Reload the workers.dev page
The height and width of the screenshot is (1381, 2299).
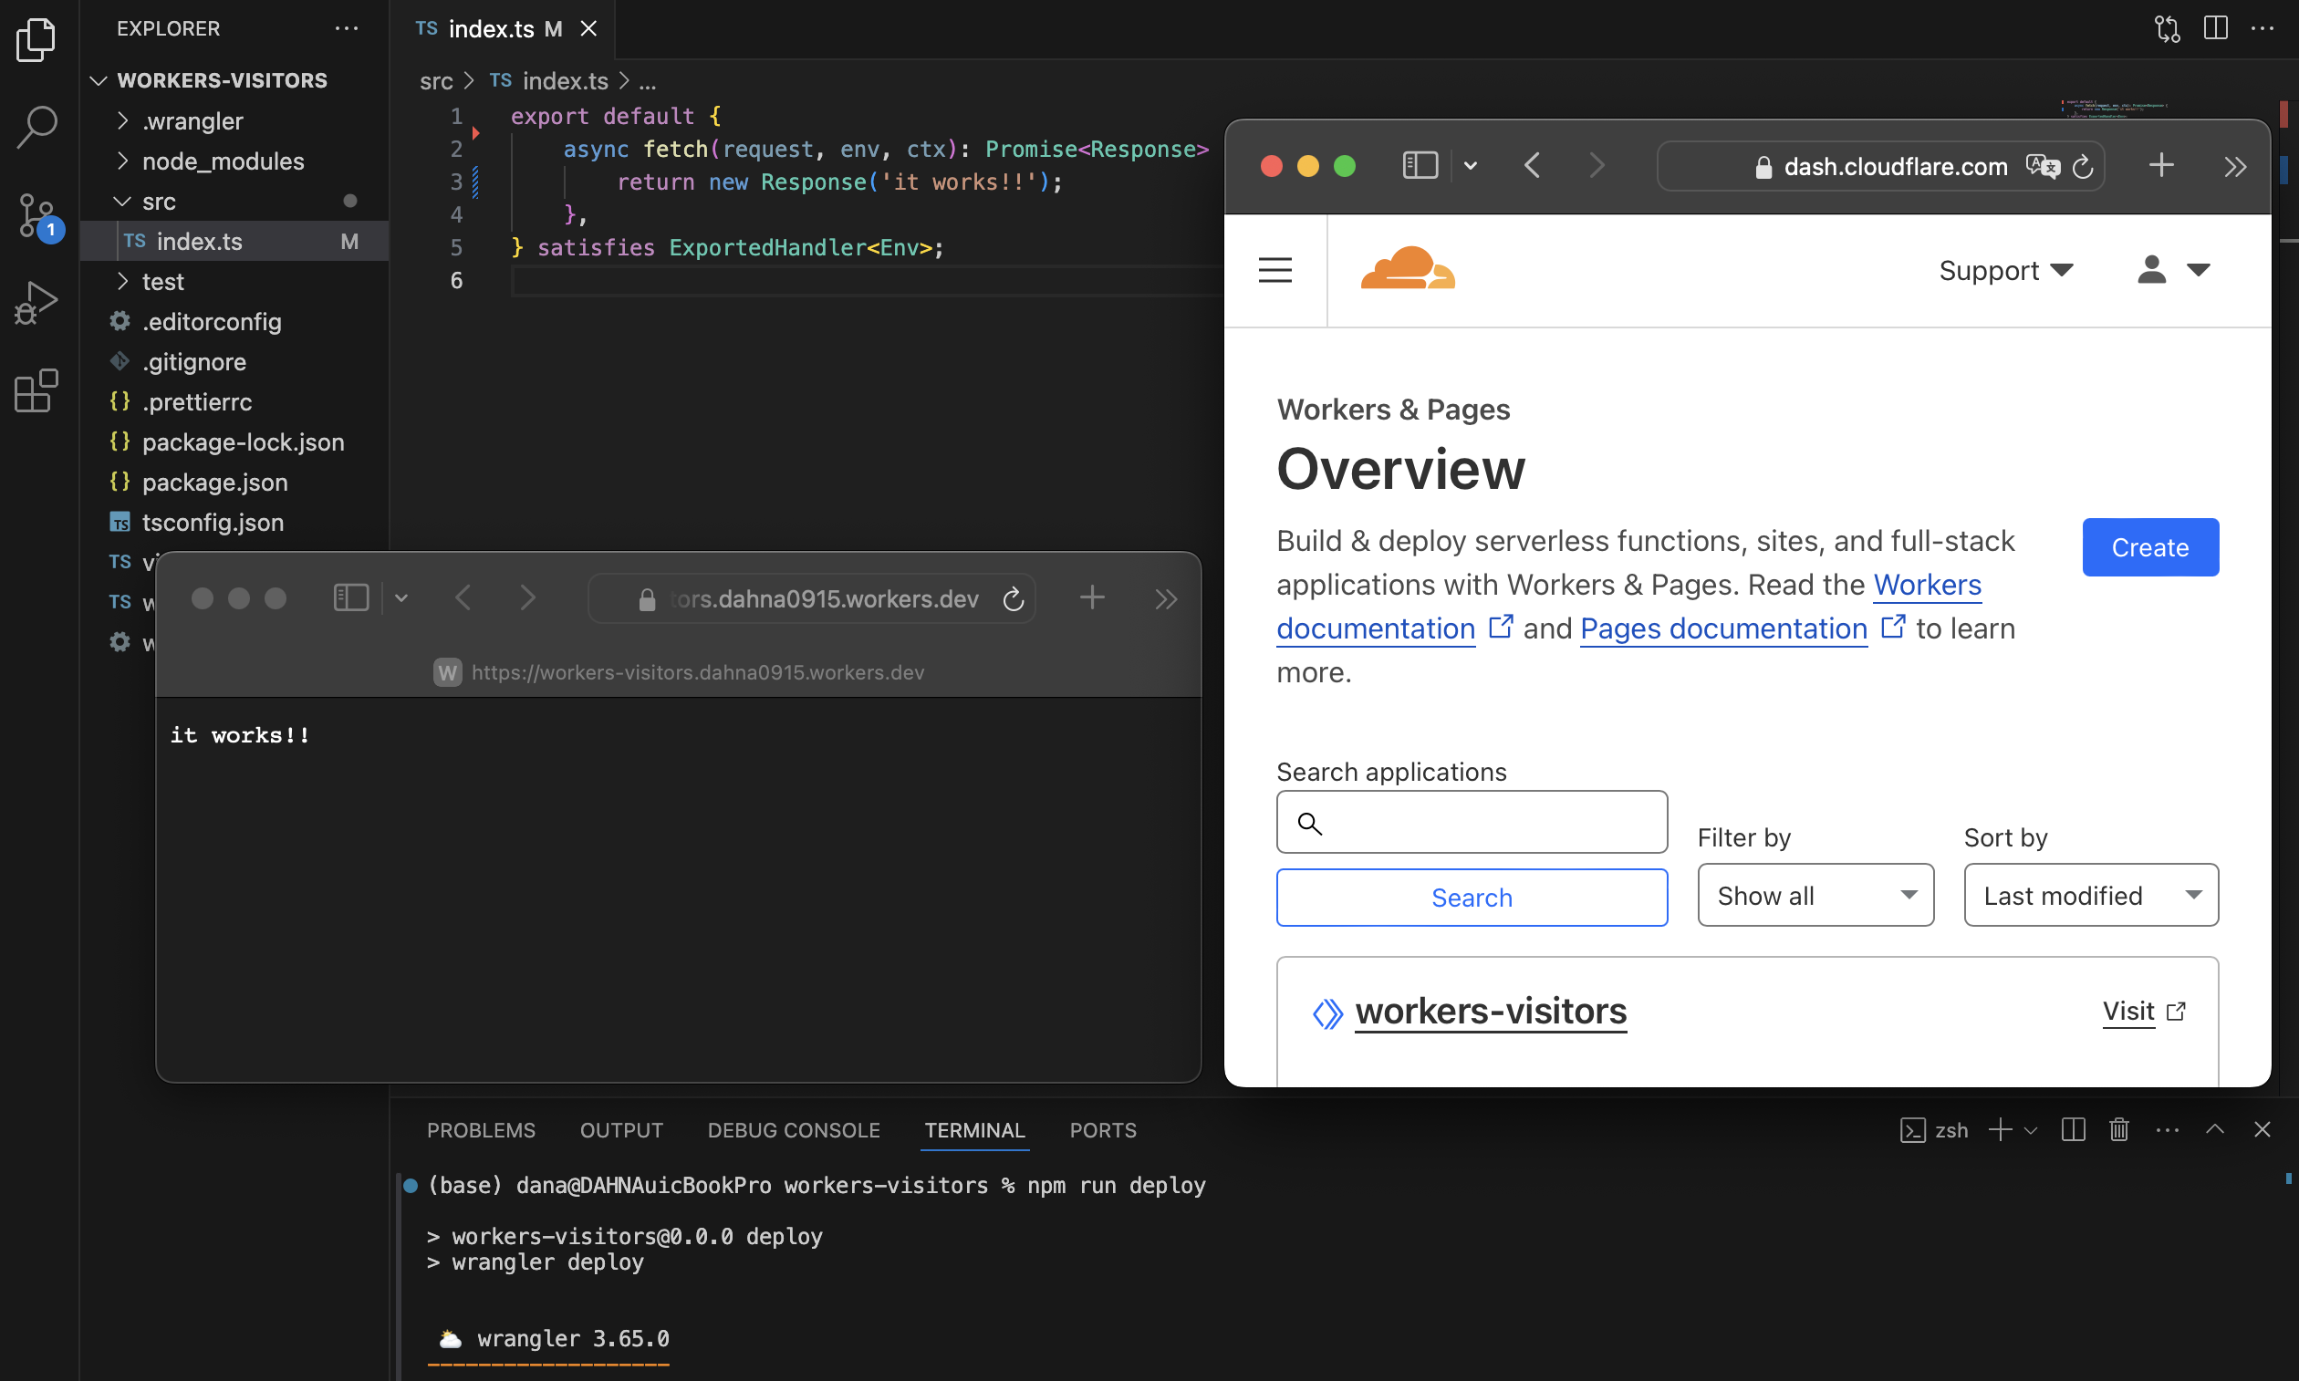click(1014, 598)
